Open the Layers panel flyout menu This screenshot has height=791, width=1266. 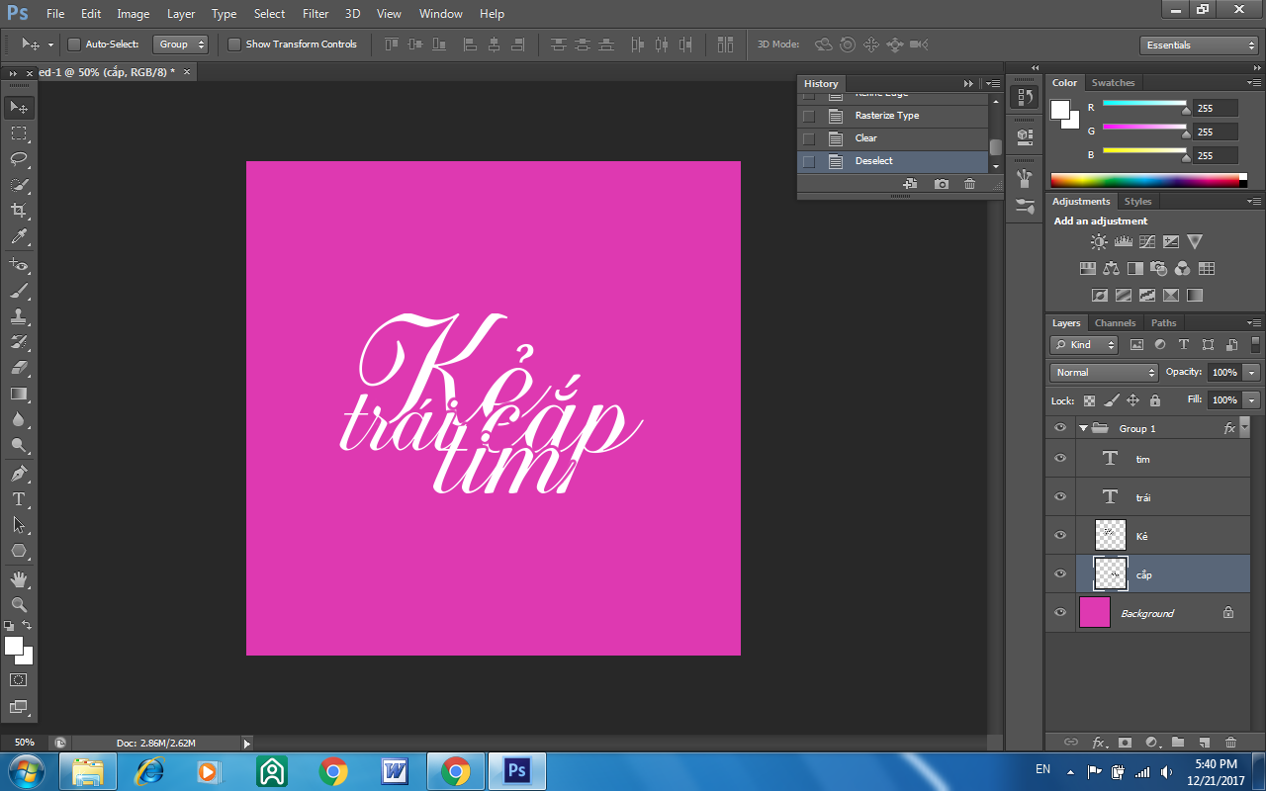1253,323
